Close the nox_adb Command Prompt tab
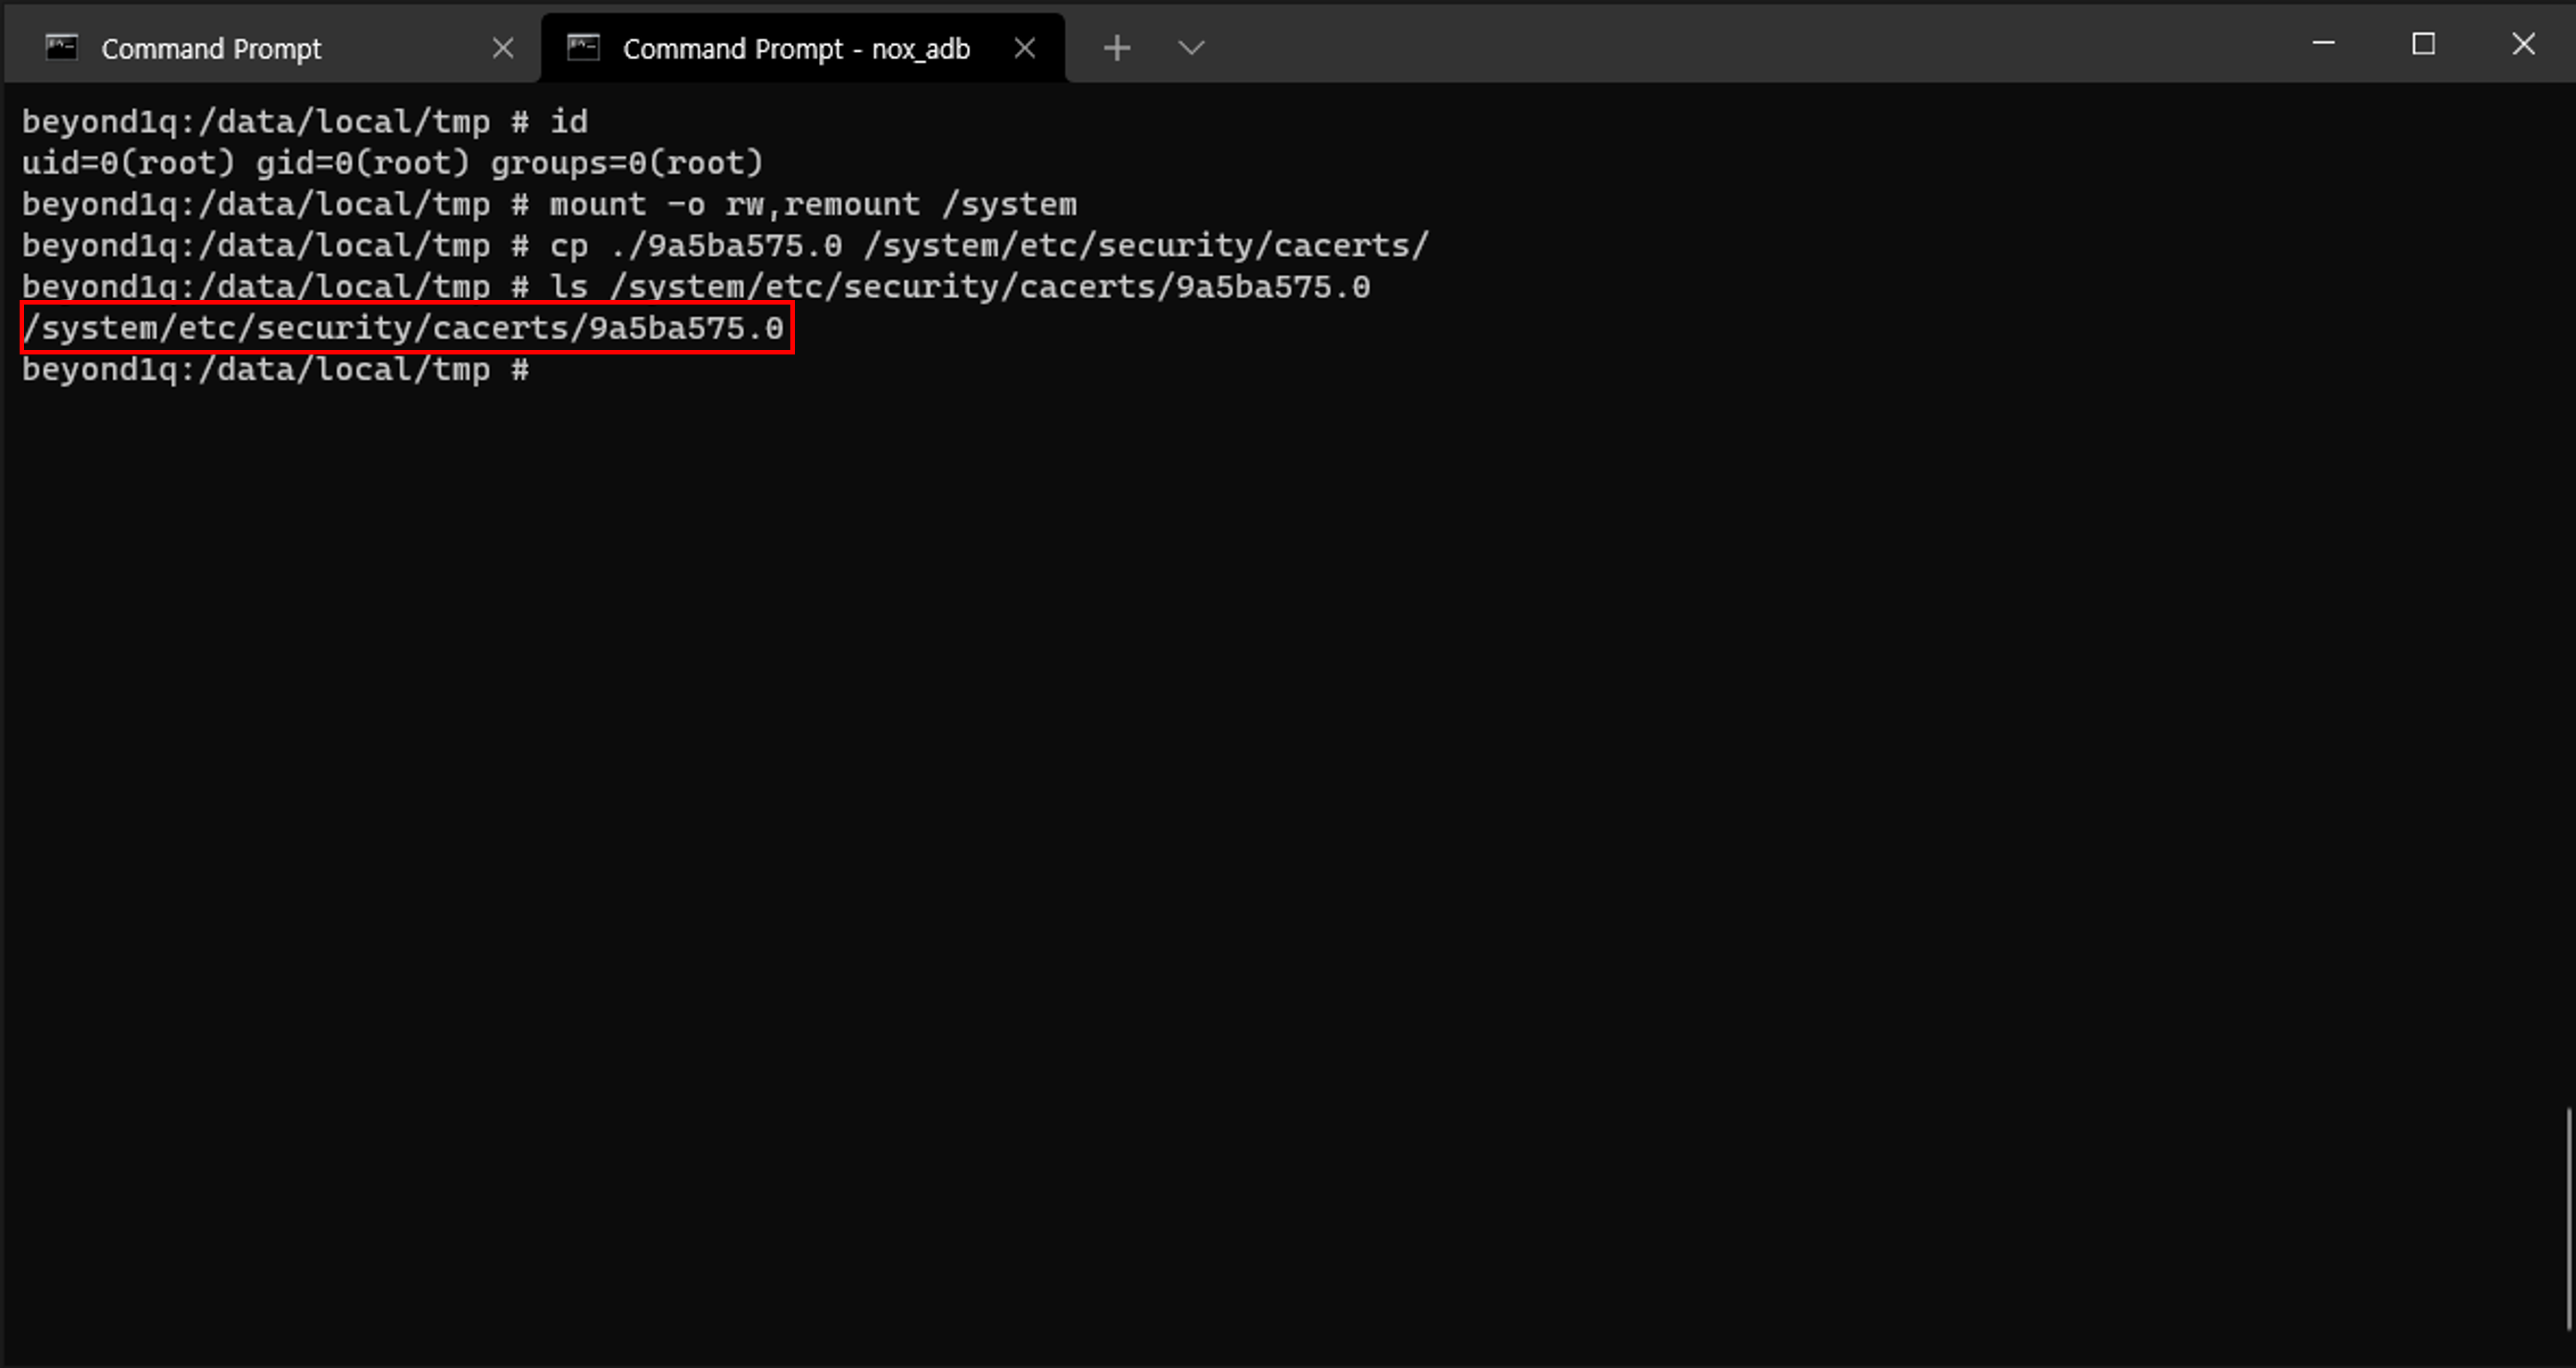This screenshot has width=2576, height=1368. pyautogui.click(x=1025, y=48)
